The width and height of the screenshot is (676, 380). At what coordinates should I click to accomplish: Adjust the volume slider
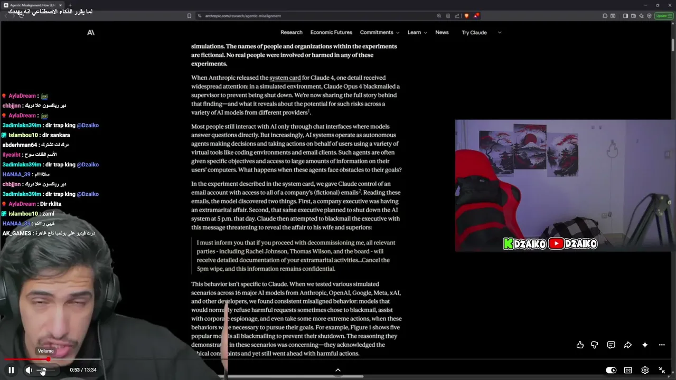point(45,370)
